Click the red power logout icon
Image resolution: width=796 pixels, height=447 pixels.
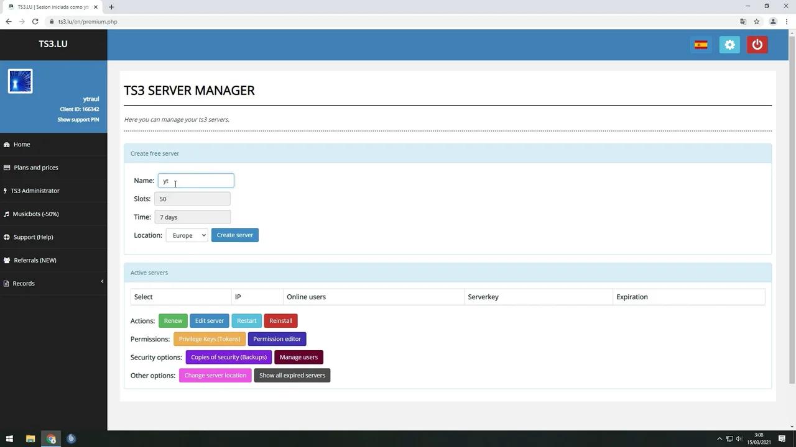pos(757,45)
